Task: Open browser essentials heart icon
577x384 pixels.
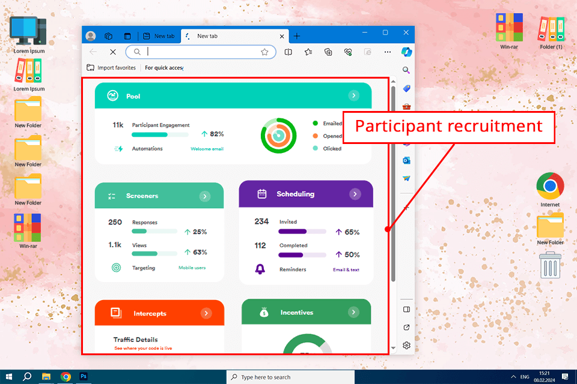Action: coord(348,52)
